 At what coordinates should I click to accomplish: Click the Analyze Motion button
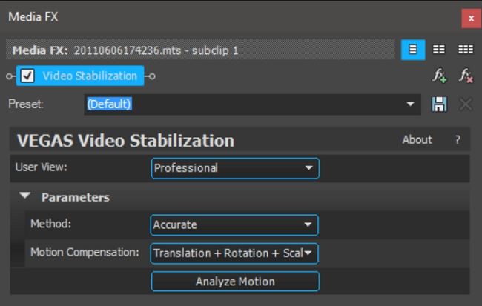[235, 282]
